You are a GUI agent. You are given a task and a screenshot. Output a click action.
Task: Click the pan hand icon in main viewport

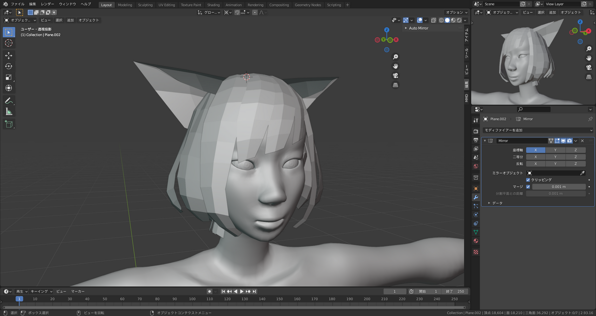pyautogui.click(x=395, y=67)
